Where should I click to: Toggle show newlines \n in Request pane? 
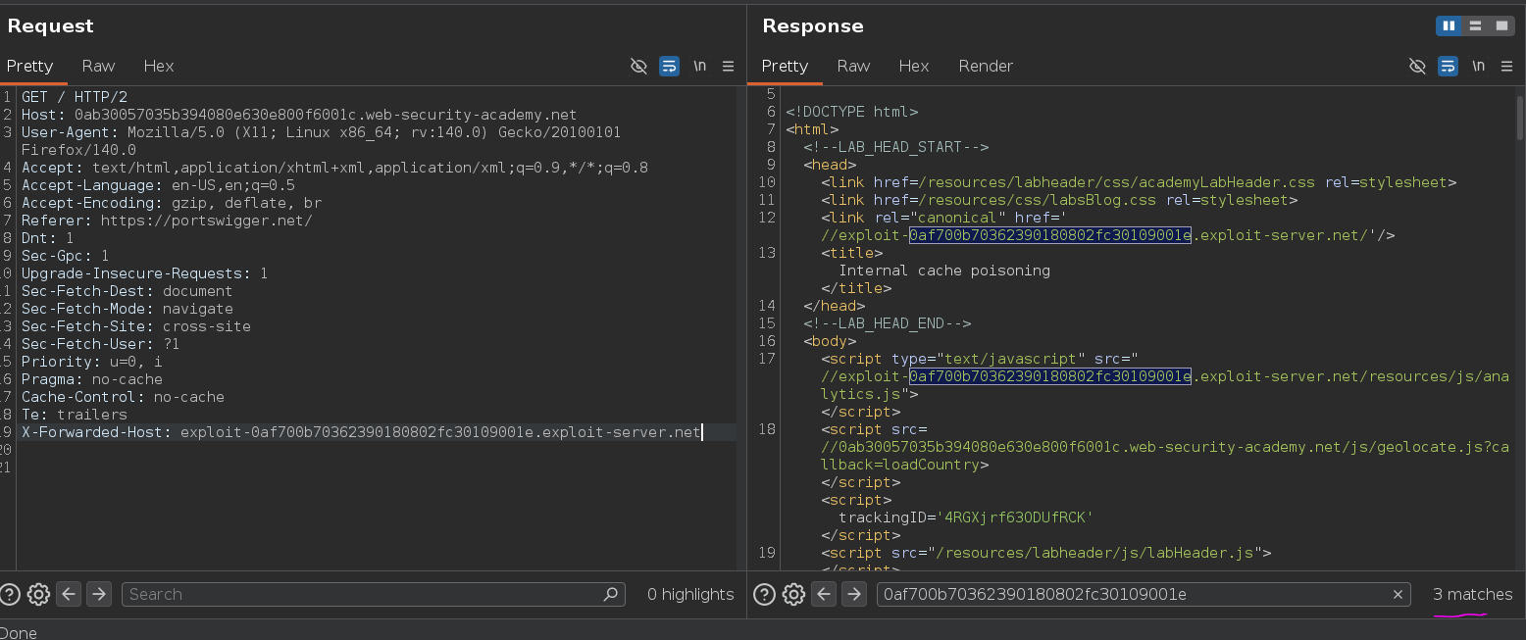tap(699, 66)
